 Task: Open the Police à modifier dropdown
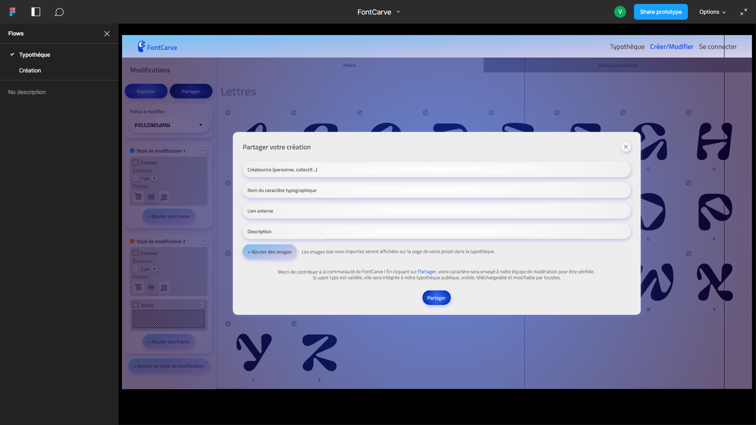169,125
